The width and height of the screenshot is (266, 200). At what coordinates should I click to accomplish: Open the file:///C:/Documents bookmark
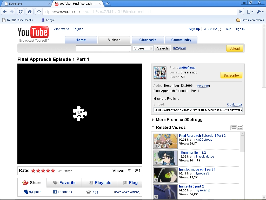click(19, 20)
